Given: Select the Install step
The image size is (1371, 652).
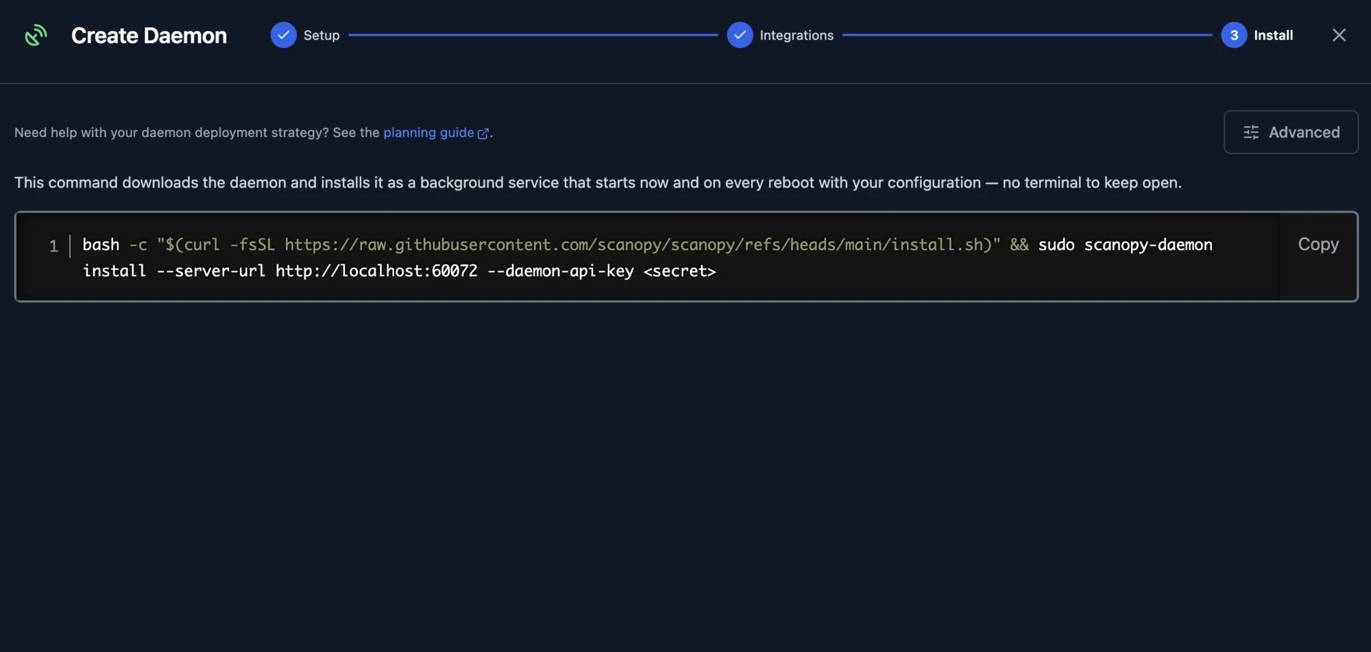Looking at the screenshot, I should point(1257,35).
